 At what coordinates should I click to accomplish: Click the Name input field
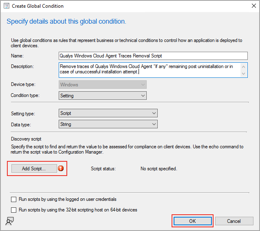[x=153, y=56]
